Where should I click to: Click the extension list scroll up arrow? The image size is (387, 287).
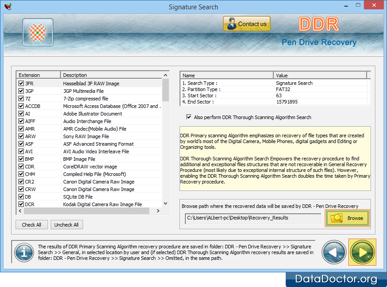click(x=165, y=75)
